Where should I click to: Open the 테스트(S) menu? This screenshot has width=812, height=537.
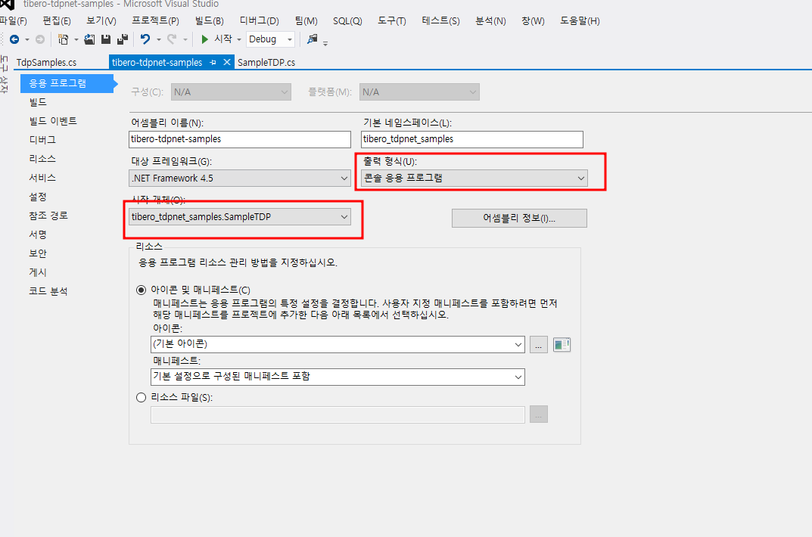coord(440,20)
